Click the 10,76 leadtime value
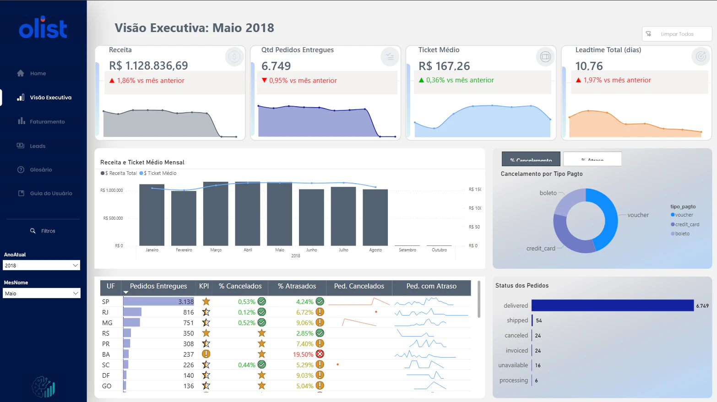The image size is (717, 402). click(x=589, y=66)
